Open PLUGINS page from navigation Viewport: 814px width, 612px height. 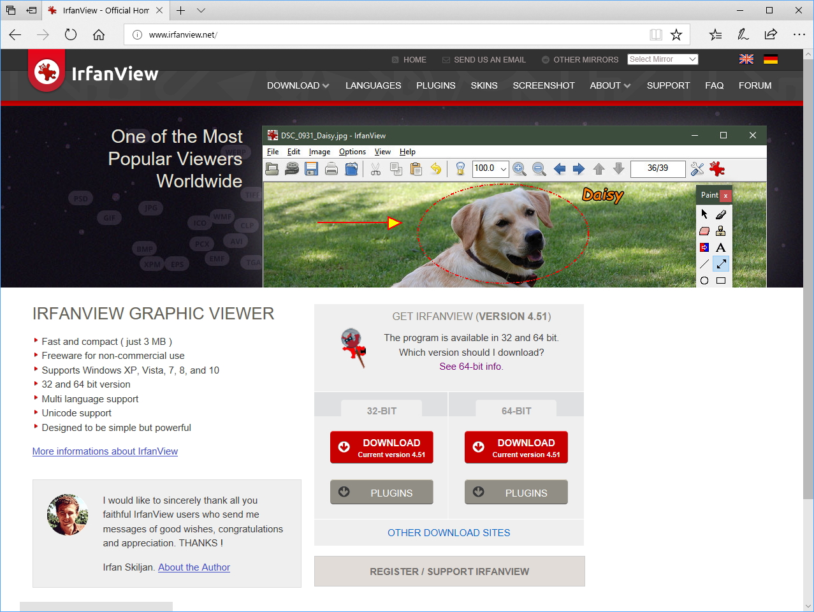tap(436, 85)
